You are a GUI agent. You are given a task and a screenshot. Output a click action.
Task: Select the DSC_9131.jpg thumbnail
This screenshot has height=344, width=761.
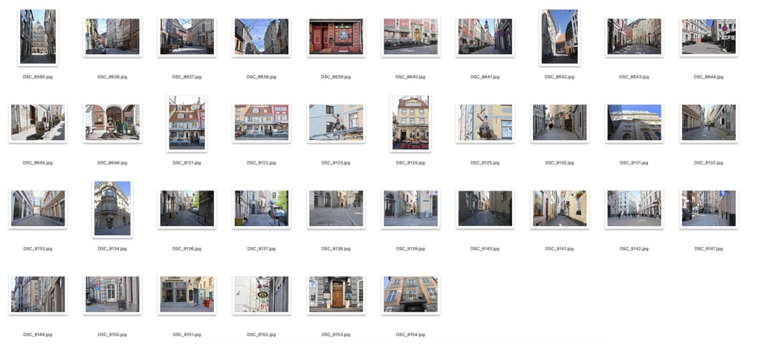pyautogui.click(x=634, y=122)
